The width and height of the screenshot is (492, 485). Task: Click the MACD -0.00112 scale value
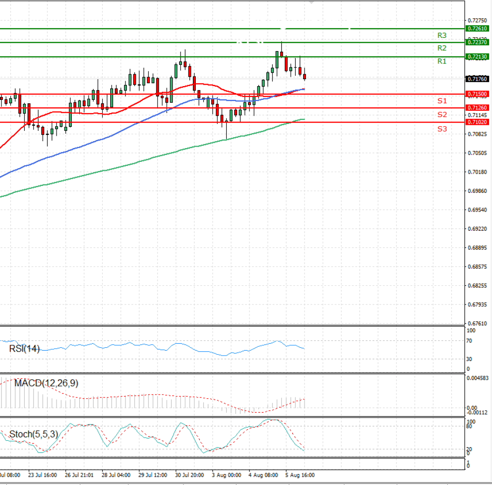(x=477, y=413)
